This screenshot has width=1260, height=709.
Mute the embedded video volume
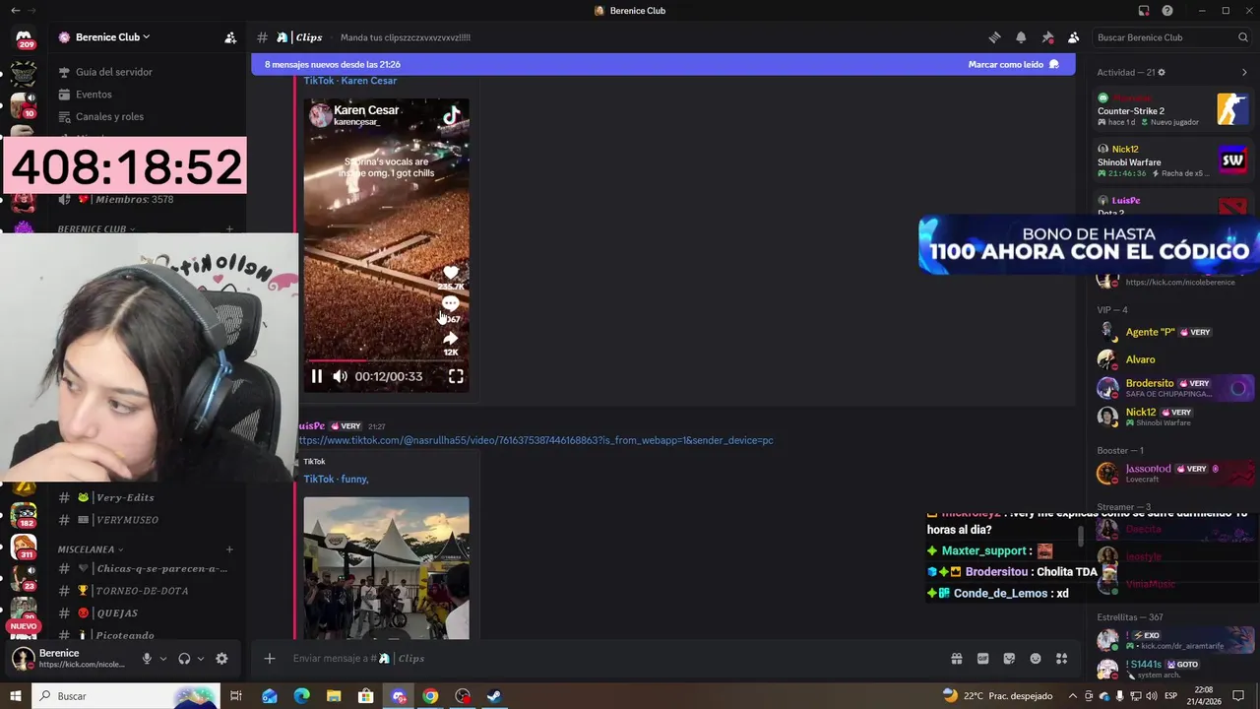coord(340,376)
